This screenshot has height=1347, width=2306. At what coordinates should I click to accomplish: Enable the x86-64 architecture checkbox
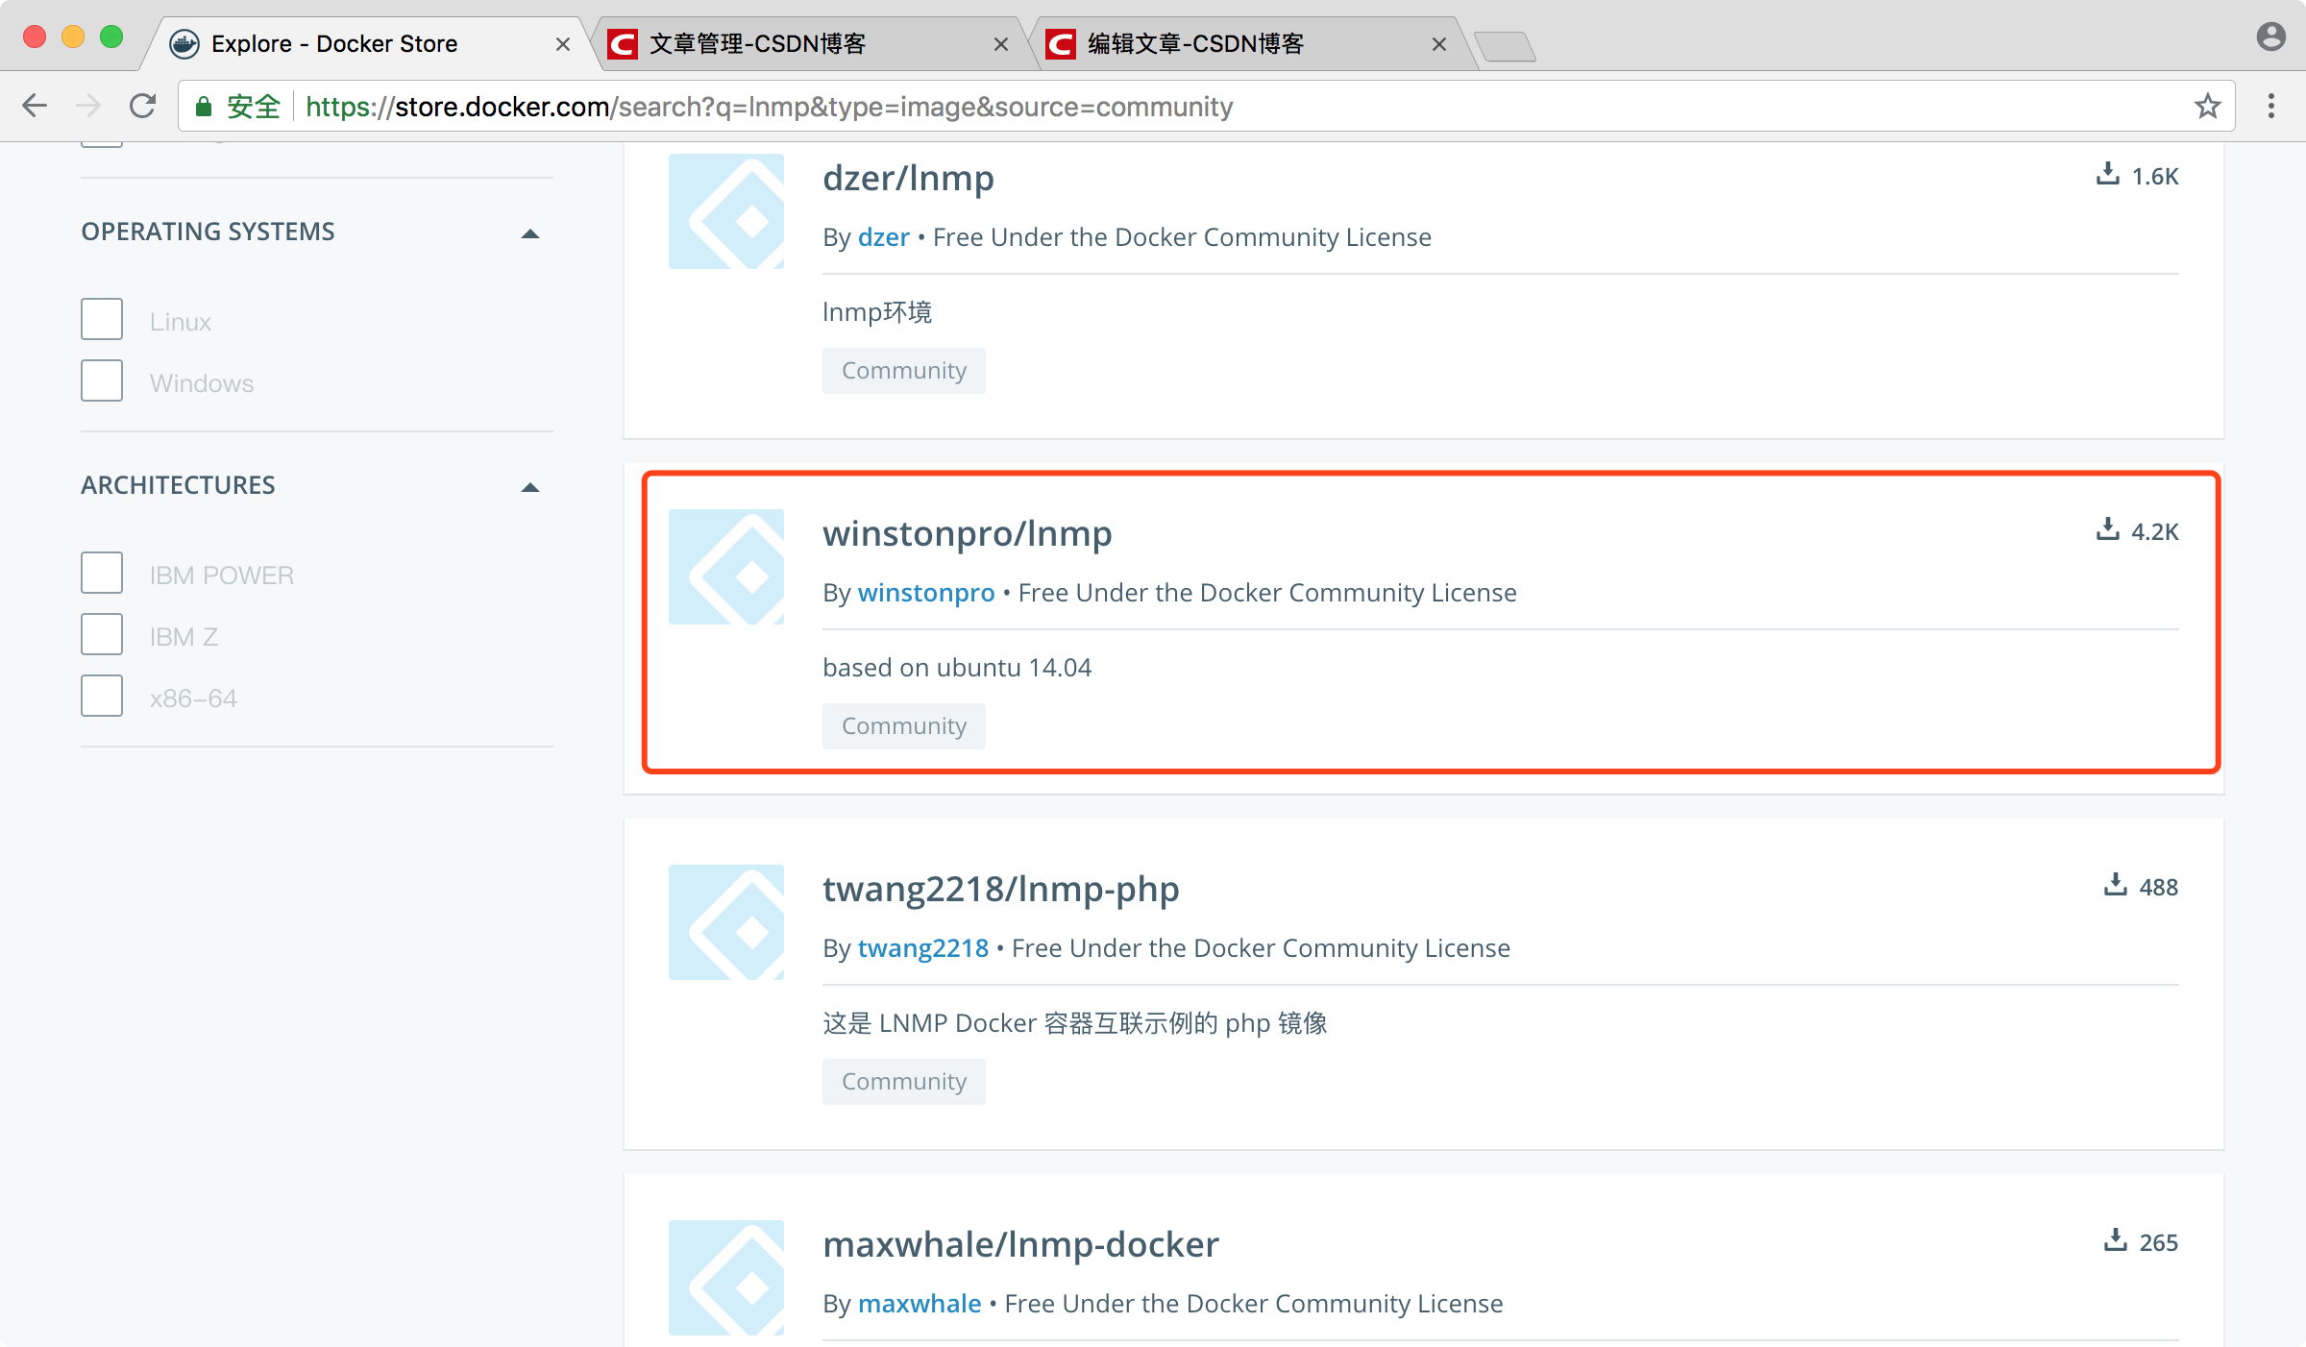click(101, 696)
